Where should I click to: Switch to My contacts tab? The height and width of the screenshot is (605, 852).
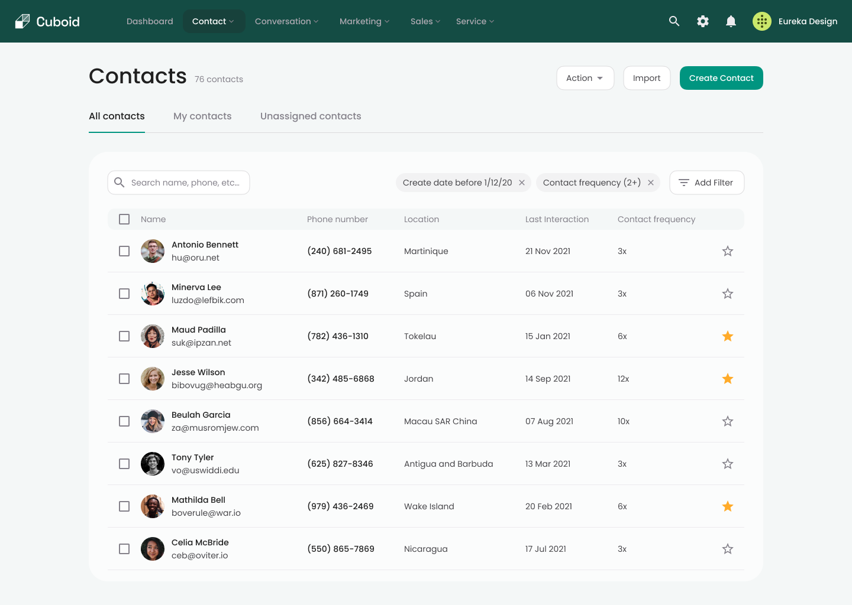pos(202,116)
